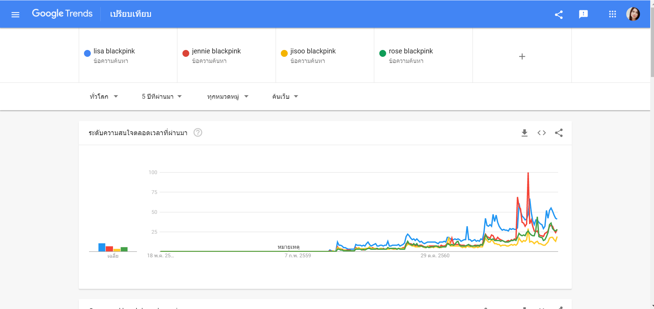This screenshot has height=309, width=654.
Task: Open the send feedback icon
Action: coord(583,14)
